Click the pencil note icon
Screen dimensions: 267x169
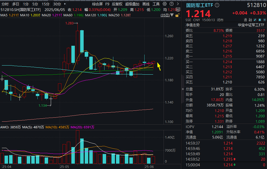tap(255, 20)
